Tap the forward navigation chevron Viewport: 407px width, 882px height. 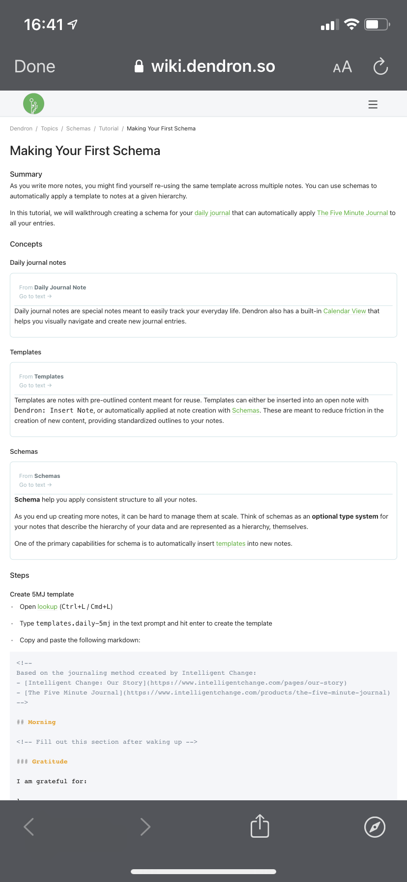click(145, 826)
